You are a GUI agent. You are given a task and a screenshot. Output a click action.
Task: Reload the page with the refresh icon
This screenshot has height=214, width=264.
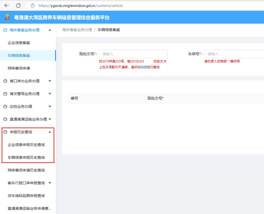pyautogui.click(x=18, y=6)
